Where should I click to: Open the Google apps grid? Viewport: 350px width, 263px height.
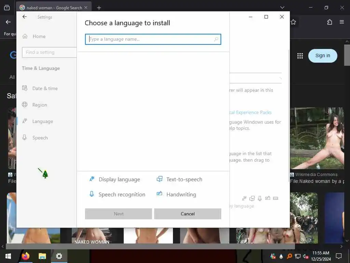point(300,56)
